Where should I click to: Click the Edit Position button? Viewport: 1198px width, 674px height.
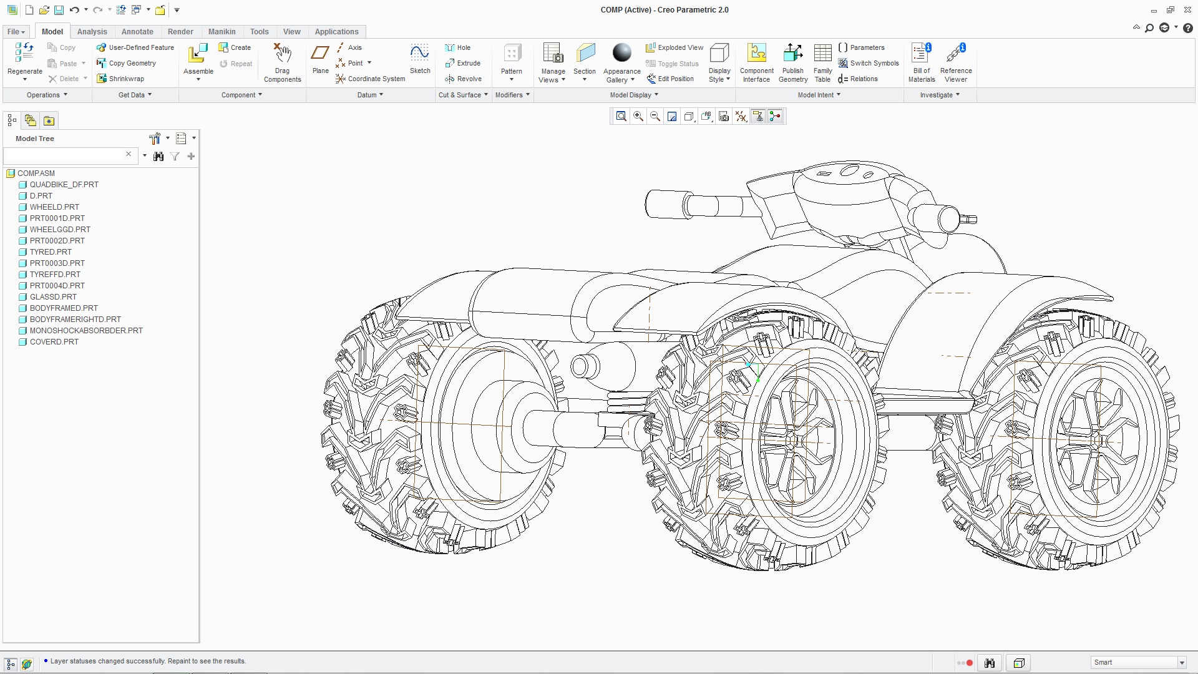coord(670,79)
